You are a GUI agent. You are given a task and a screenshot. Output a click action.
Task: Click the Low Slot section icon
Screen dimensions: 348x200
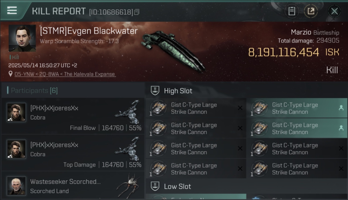point(155,186)
